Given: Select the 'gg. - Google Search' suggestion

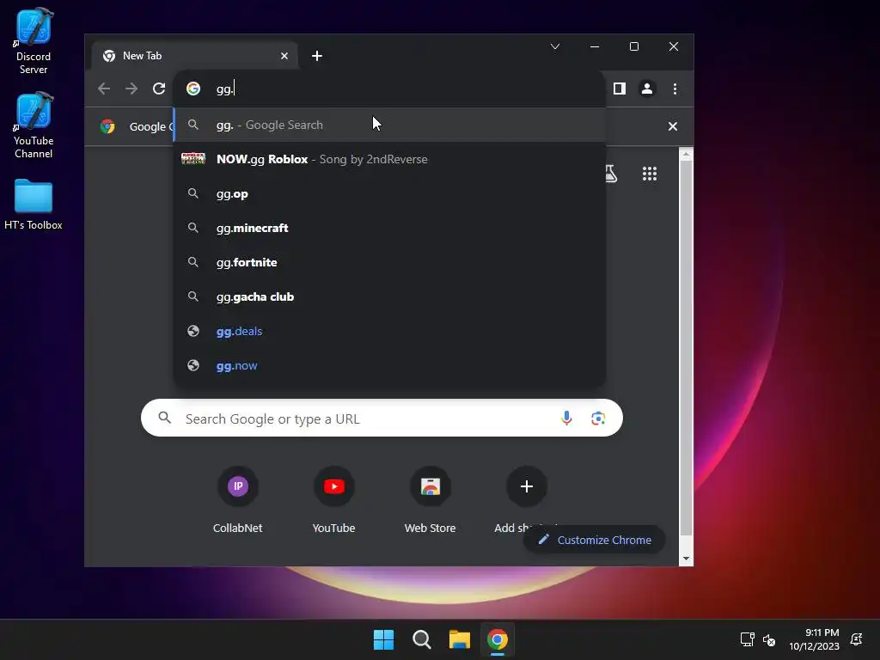Looking at the screenshot, I should click(389, 125).
